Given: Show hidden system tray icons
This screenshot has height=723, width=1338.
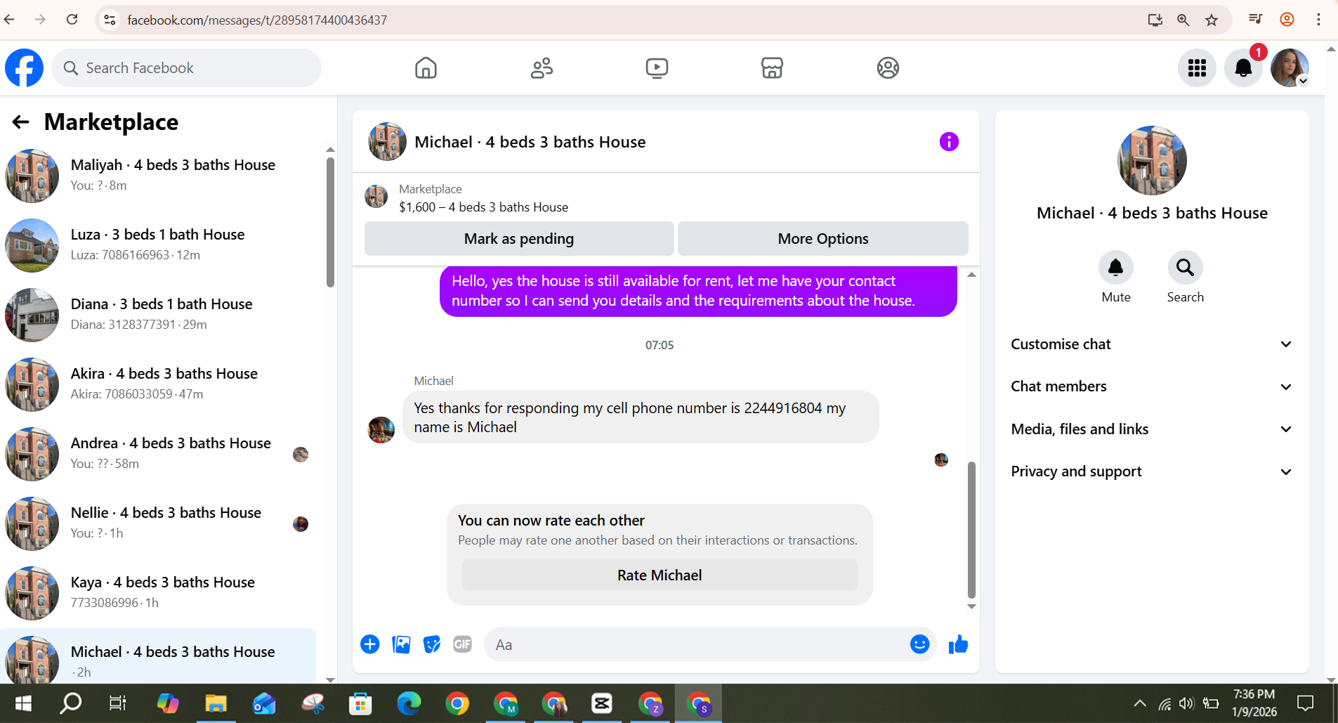Looking at the screenshot, I should point(1140,703).
